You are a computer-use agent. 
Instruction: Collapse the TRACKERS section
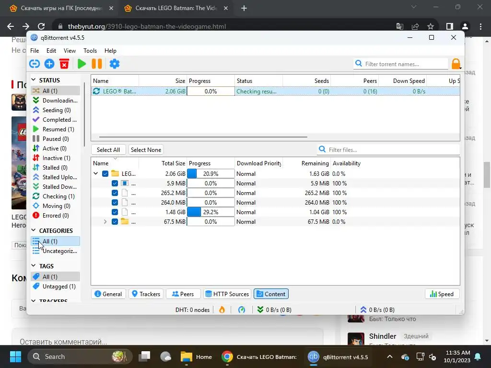[34, 301]
